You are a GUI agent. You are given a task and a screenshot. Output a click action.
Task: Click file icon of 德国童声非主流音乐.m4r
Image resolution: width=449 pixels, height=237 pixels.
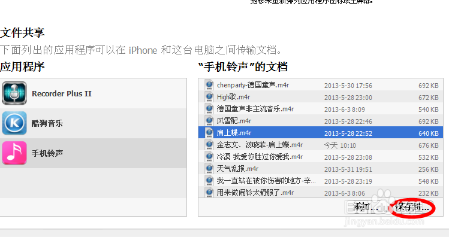(209, 109)
